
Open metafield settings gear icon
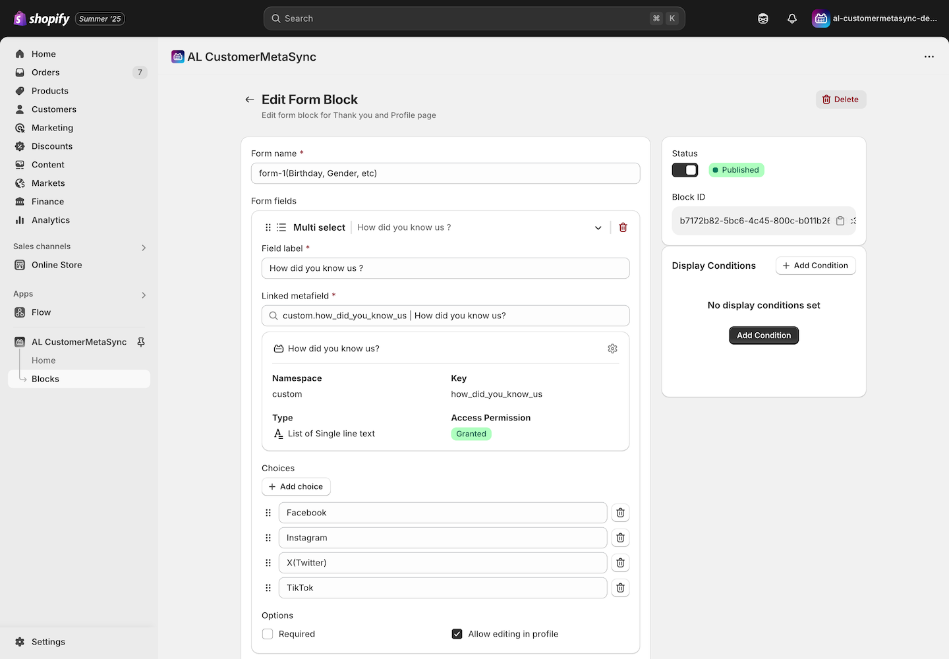pos(612,349)
